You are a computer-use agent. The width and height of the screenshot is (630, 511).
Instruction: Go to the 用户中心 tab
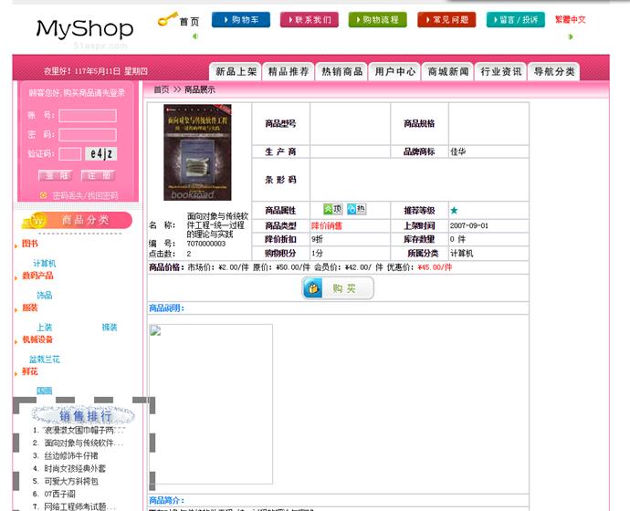point(394,71)
